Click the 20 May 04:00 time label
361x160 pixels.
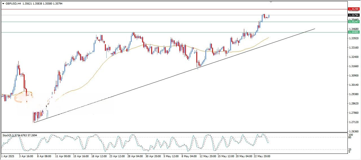[x=244, y=156]
